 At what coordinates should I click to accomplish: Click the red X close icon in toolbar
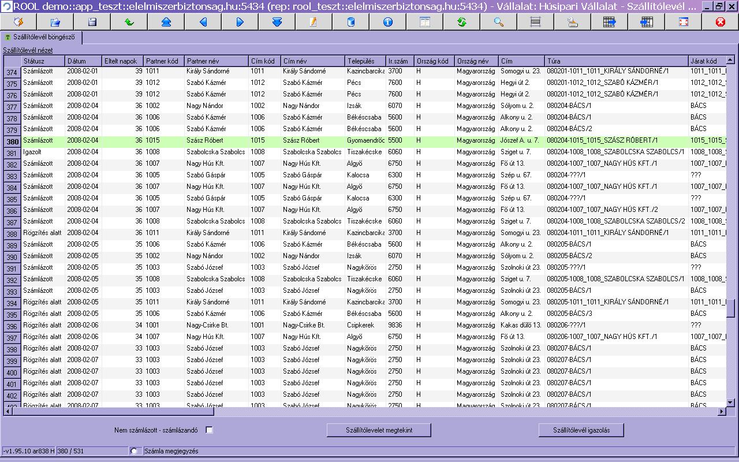click(720, 22)
